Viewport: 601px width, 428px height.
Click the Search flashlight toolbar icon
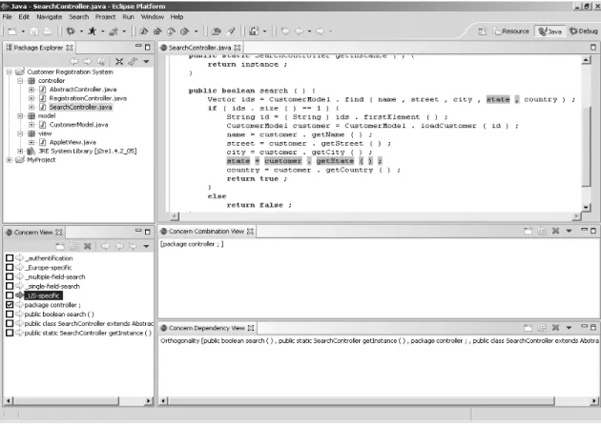231,31
